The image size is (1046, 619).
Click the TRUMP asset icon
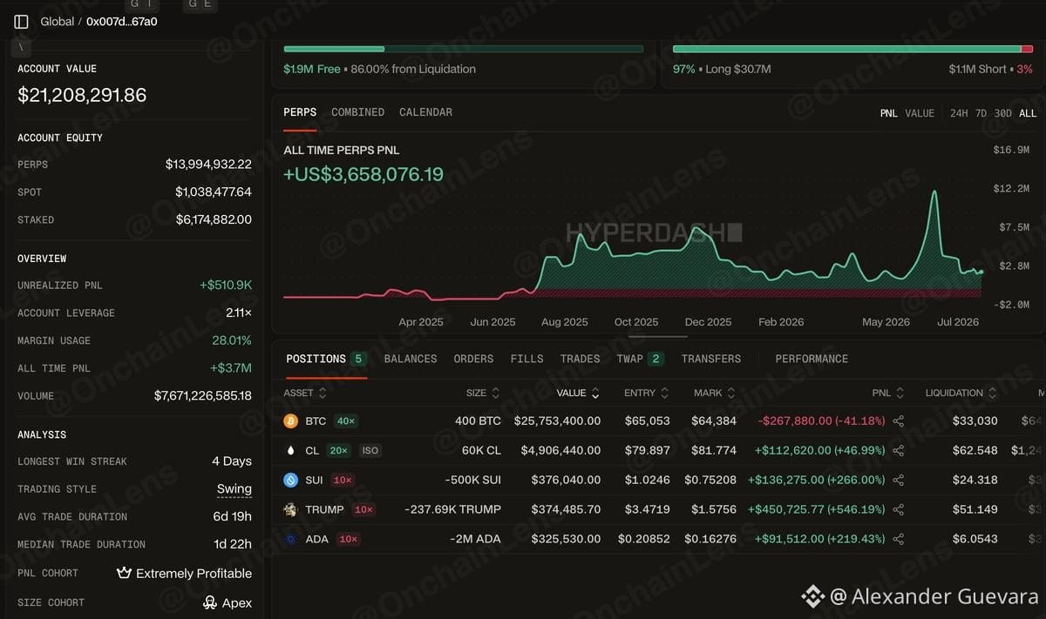pos(291,509)
